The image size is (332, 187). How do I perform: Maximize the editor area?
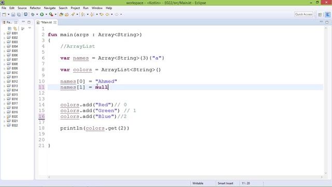coord(327,22)
